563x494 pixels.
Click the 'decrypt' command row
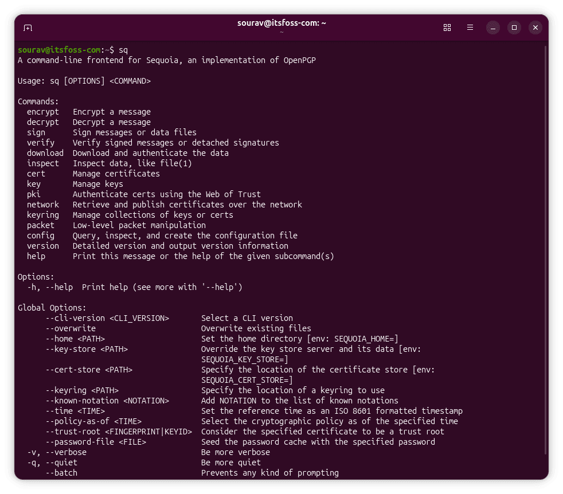(89, 123)
